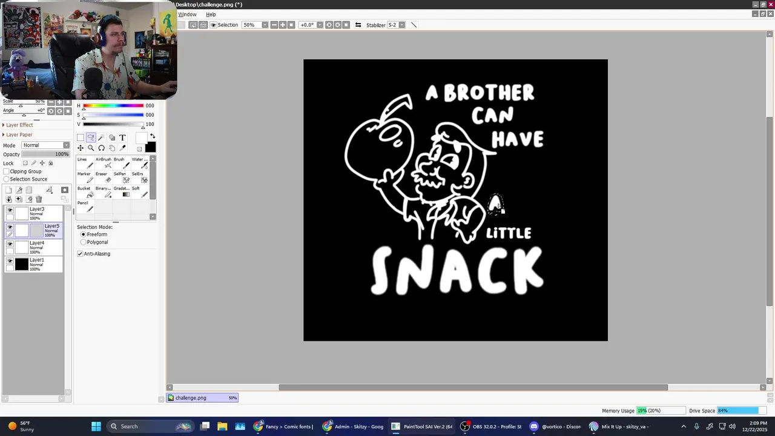Hide Layer4 with its eye icon
Image resolution: width=775 pixels, height=436 pixels.
pos(10,243)
